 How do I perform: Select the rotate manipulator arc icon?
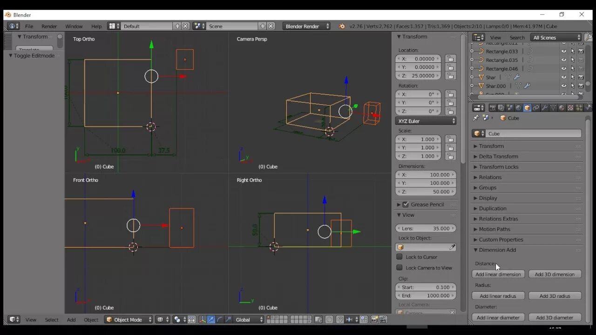pos(220,320)
